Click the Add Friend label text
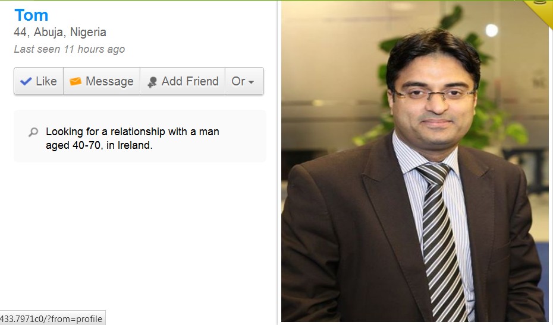 (190, 81)
